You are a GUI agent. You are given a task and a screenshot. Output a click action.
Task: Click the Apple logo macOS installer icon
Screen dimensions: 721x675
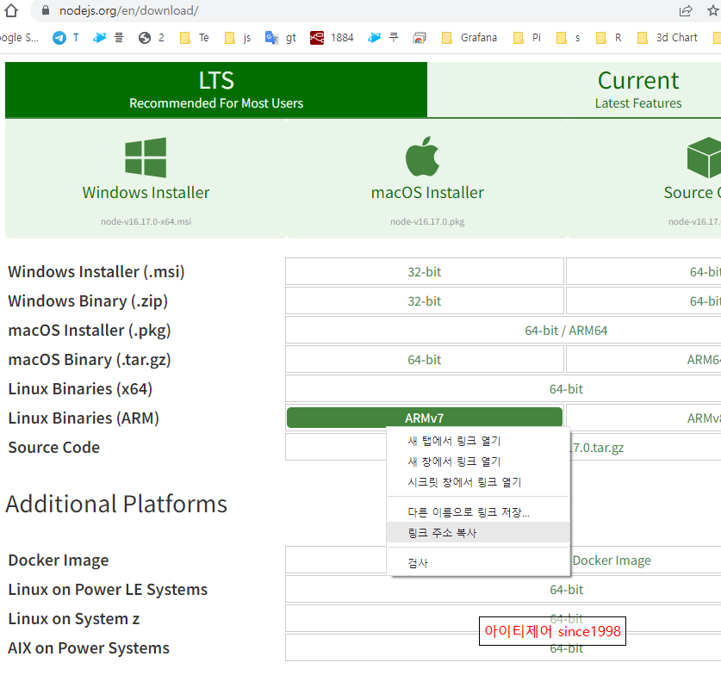click(x=423, y=156)
